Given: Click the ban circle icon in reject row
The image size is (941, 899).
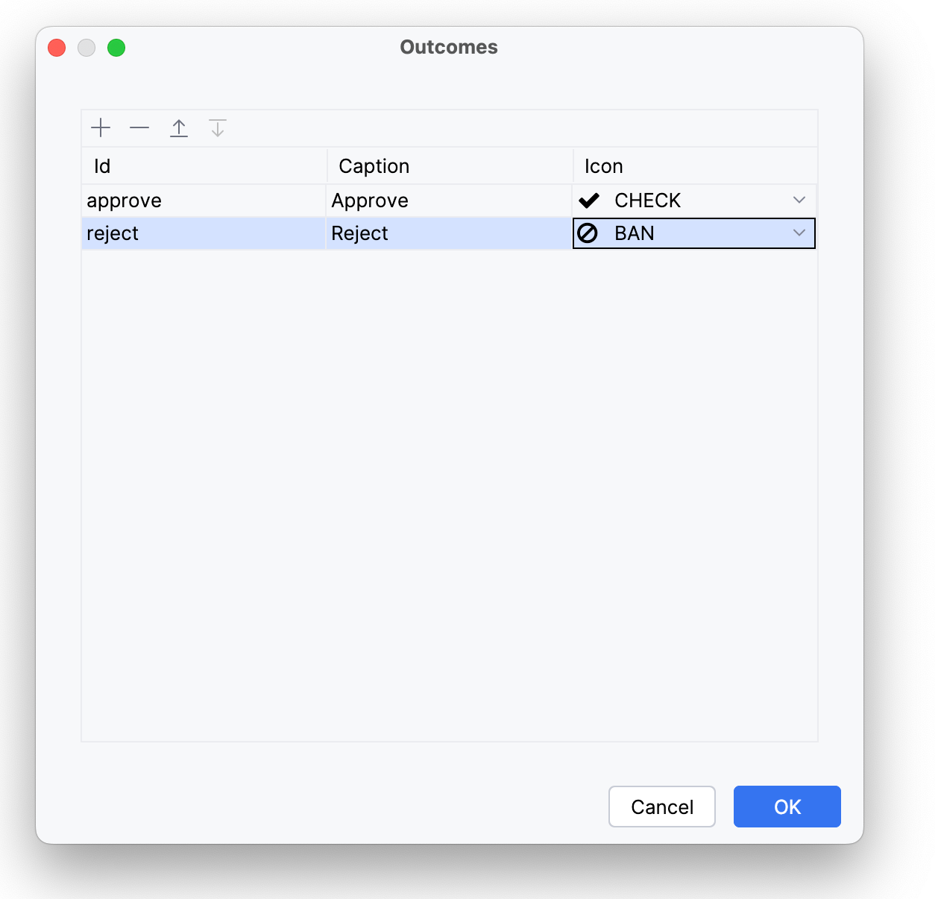Looking at the screenshot, I should (x=588, y=233).
